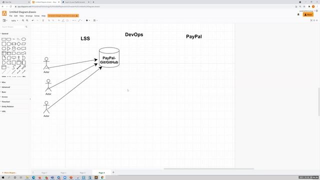
Task: Select the circle shape in General palette
Action: [9, 44]
